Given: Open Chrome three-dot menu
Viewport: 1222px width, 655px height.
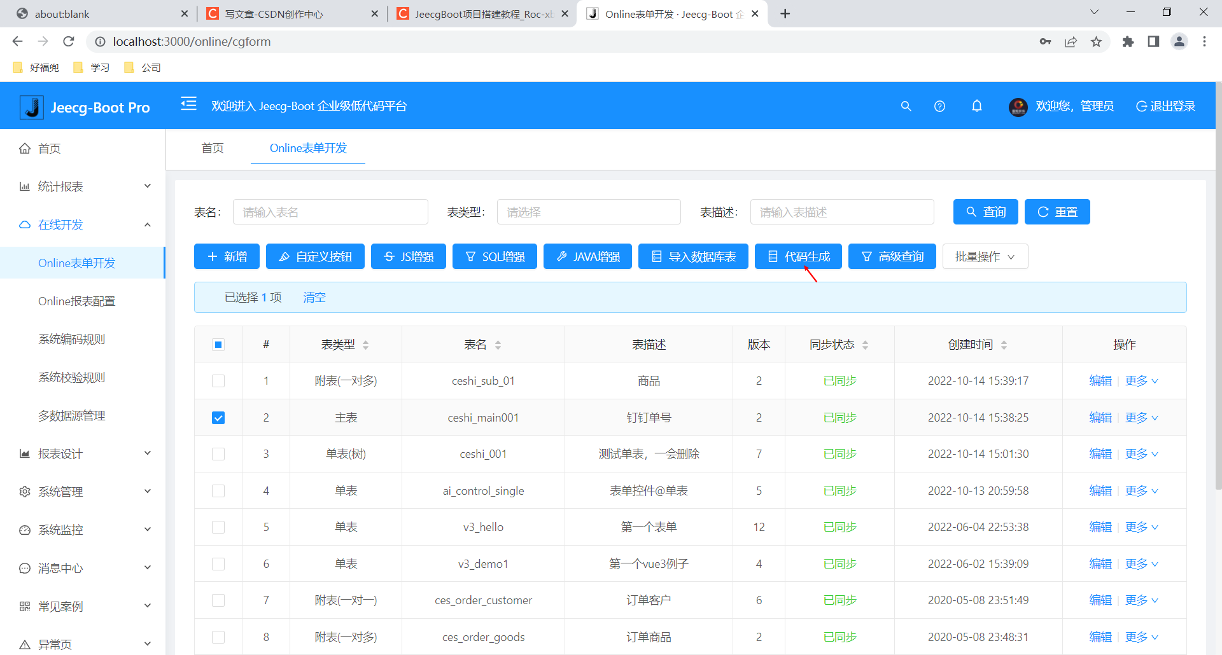Looking at the screenshot, I should (1204, 42).
